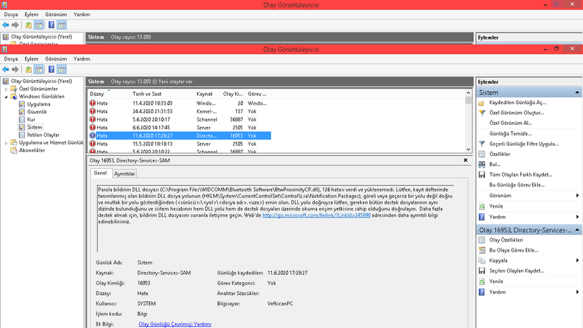Switch to the Ayrıntılar tab
The height and width of the screenshot is (328, 583).
tap(124, 173)
